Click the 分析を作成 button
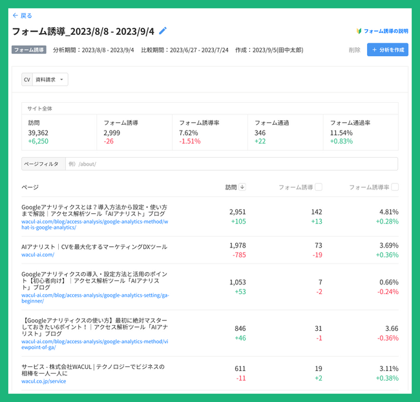Image resolution: width=420 pixels, height=402 pixels. 388,50
